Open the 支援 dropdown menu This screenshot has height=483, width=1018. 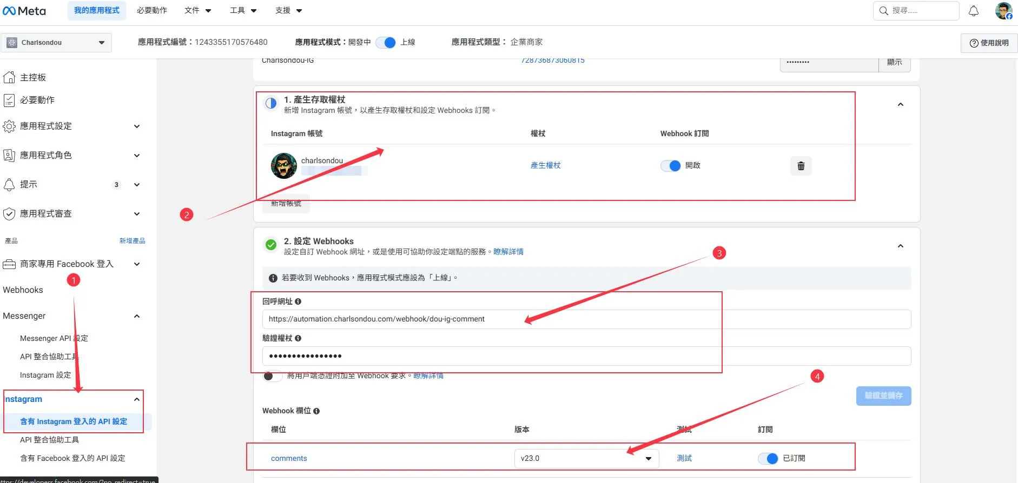point(289,10)
